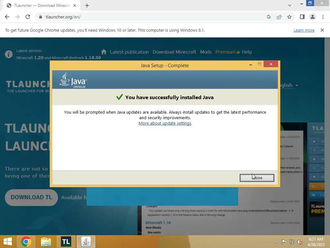Viewport: 330px width, 248px height.
Task: Open More about update settings link
Action: tap(165, 123)
